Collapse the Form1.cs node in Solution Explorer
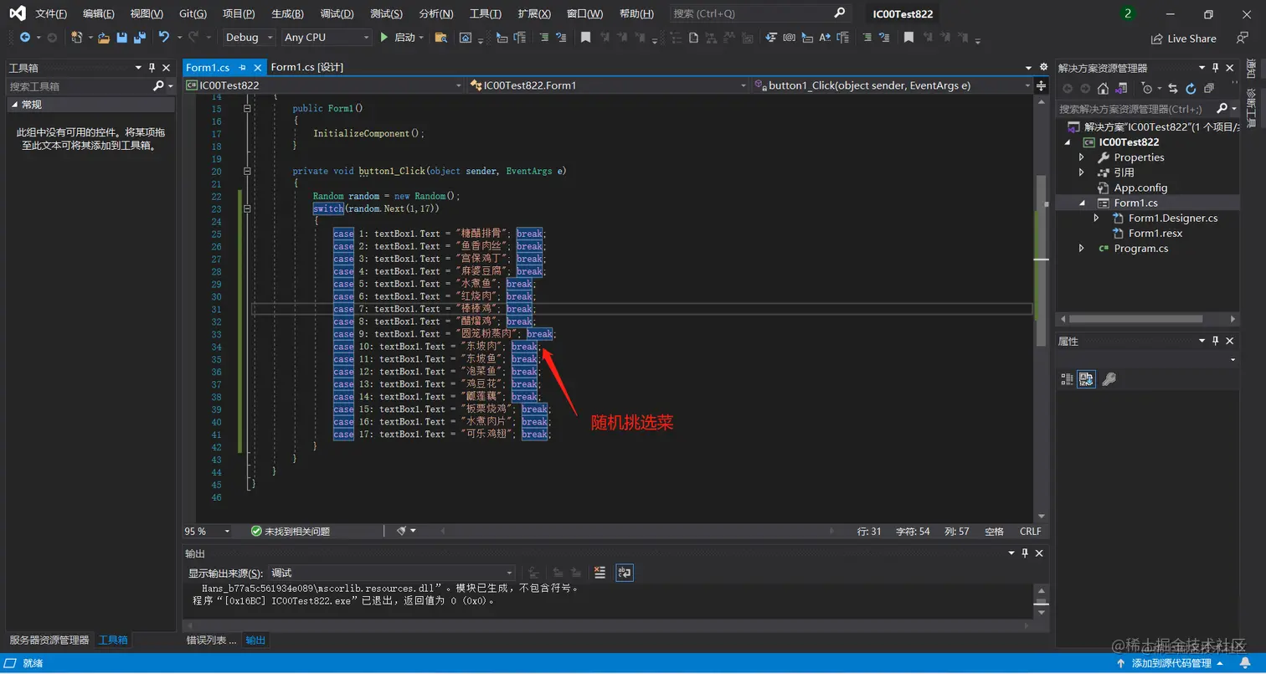The width and height of the screenshot is (1266, 674). 1082,203
